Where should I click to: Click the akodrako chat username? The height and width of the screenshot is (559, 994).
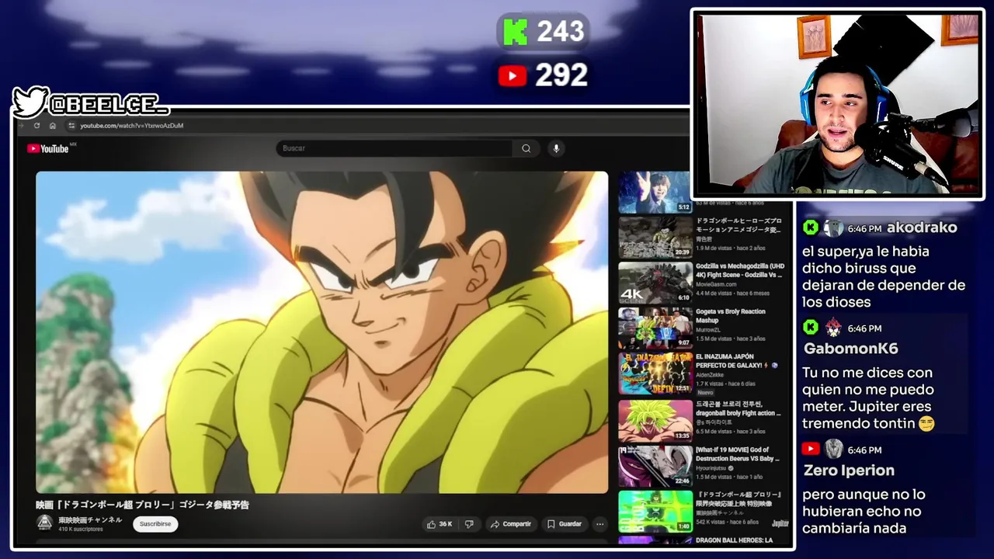(x=922, y=227)
